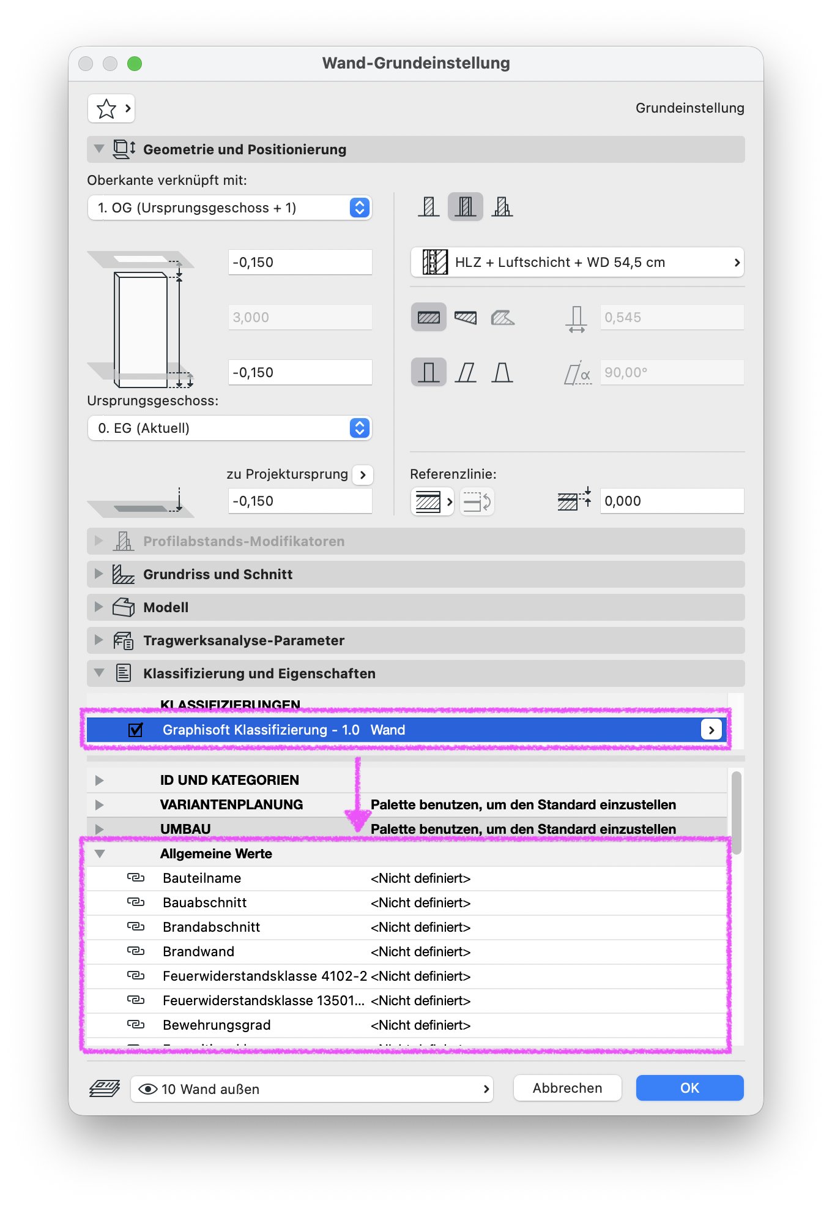This screenshot has width=832, height=1206.
Task: Click the properties list scrollbar
Action: click(x=737, y=813)
